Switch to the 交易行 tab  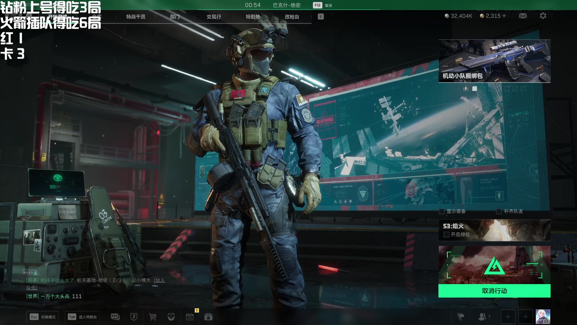tap(214, 17)
